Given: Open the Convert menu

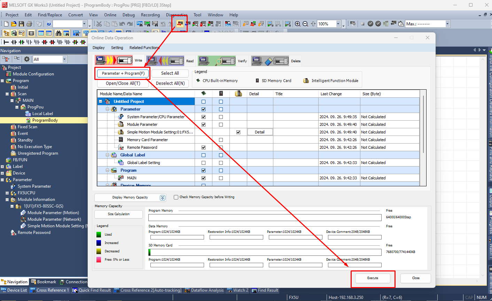Looking at the screenshot, I should [76, 15].
